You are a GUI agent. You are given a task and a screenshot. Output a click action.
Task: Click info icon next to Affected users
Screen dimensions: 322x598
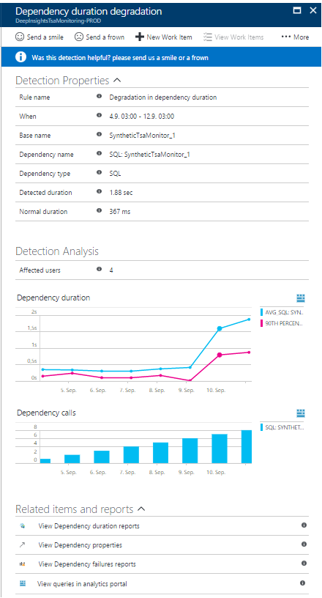pos(99,269)
